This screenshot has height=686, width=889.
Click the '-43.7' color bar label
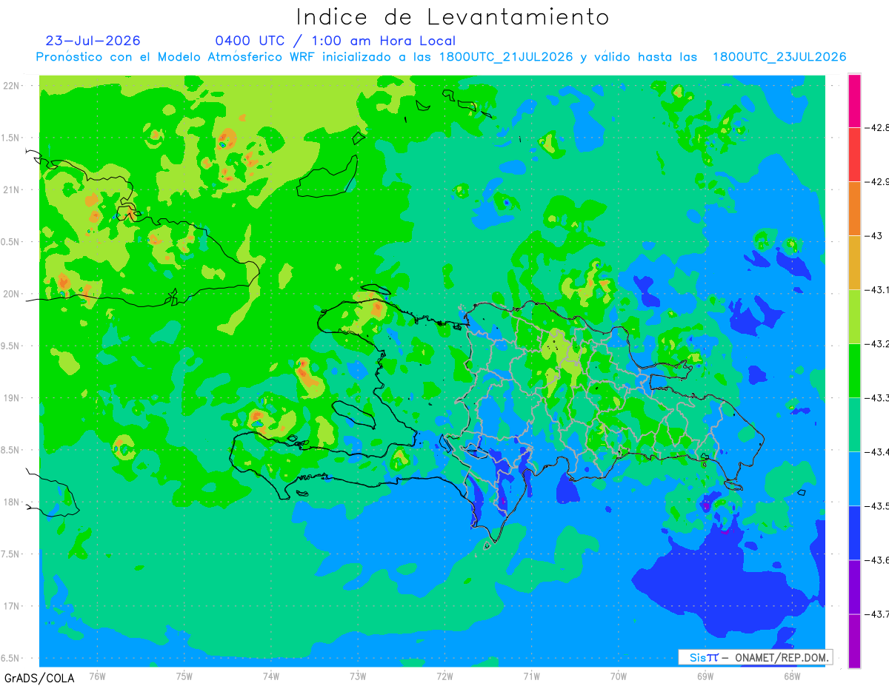[x=876, y=614]
